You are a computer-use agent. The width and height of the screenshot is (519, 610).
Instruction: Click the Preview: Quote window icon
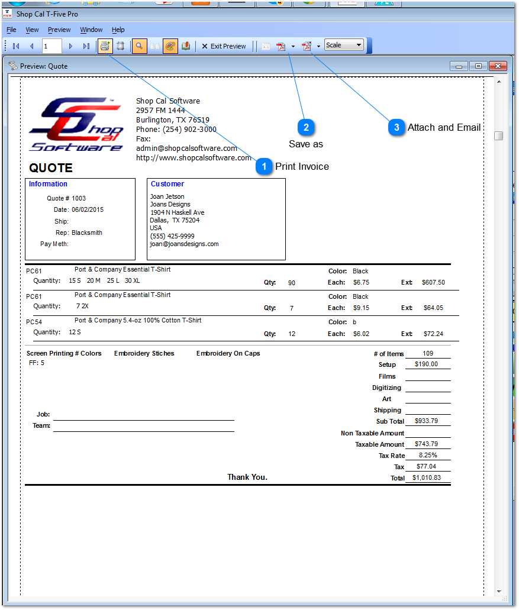pos(13,65)
